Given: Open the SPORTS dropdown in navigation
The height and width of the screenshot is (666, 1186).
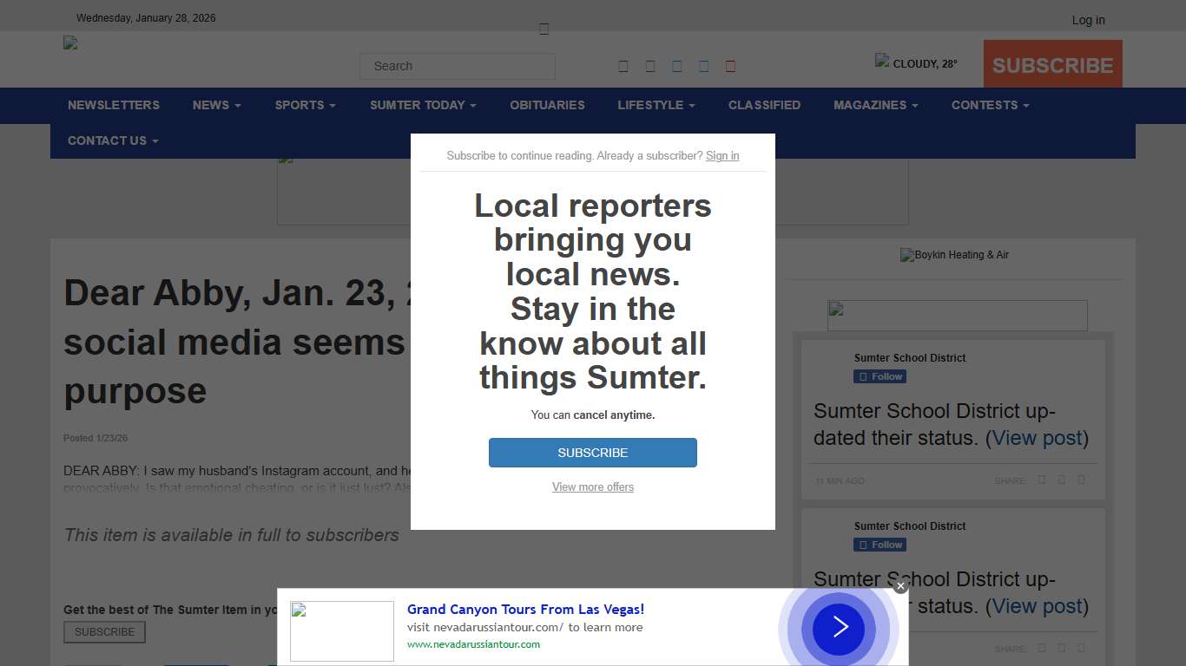Looking at the screenshot, I should pos(305,105).
